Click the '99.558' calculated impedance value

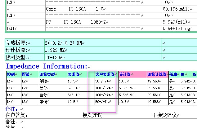(x=153, y=88)
